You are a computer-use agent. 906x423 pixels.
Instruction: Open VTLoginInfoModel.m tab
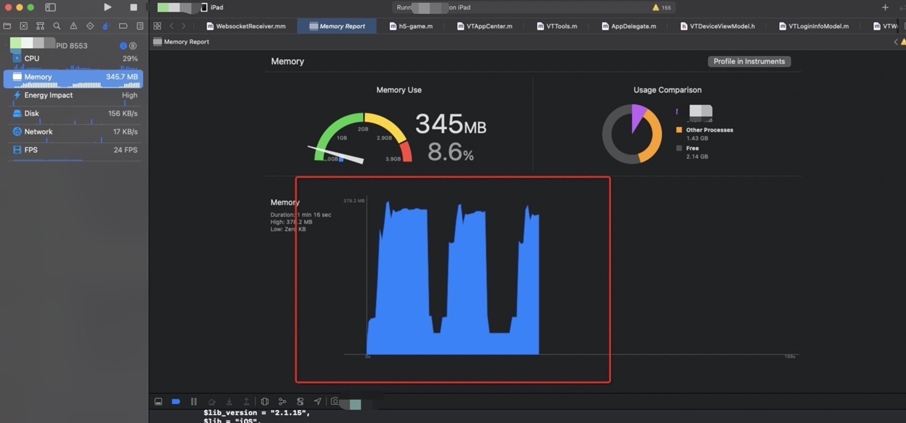pyautogui.click(x=814, y=26)
